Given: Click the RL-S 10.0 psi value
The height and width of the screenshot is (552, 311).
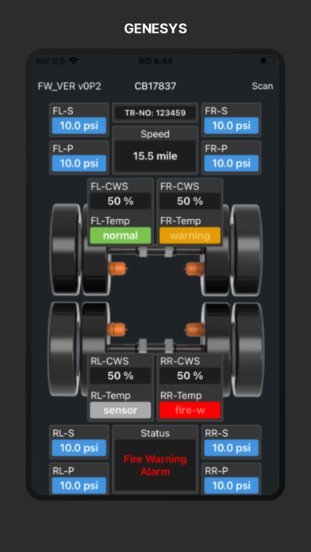Looking at the screenshot, I should (79, 448).
